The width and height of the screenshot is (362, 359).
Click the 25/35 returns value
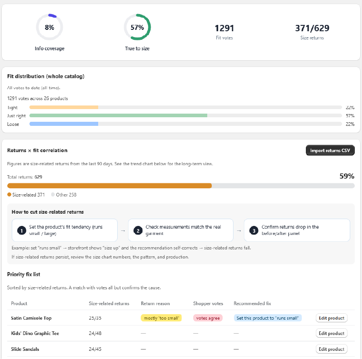coord(95,318)
